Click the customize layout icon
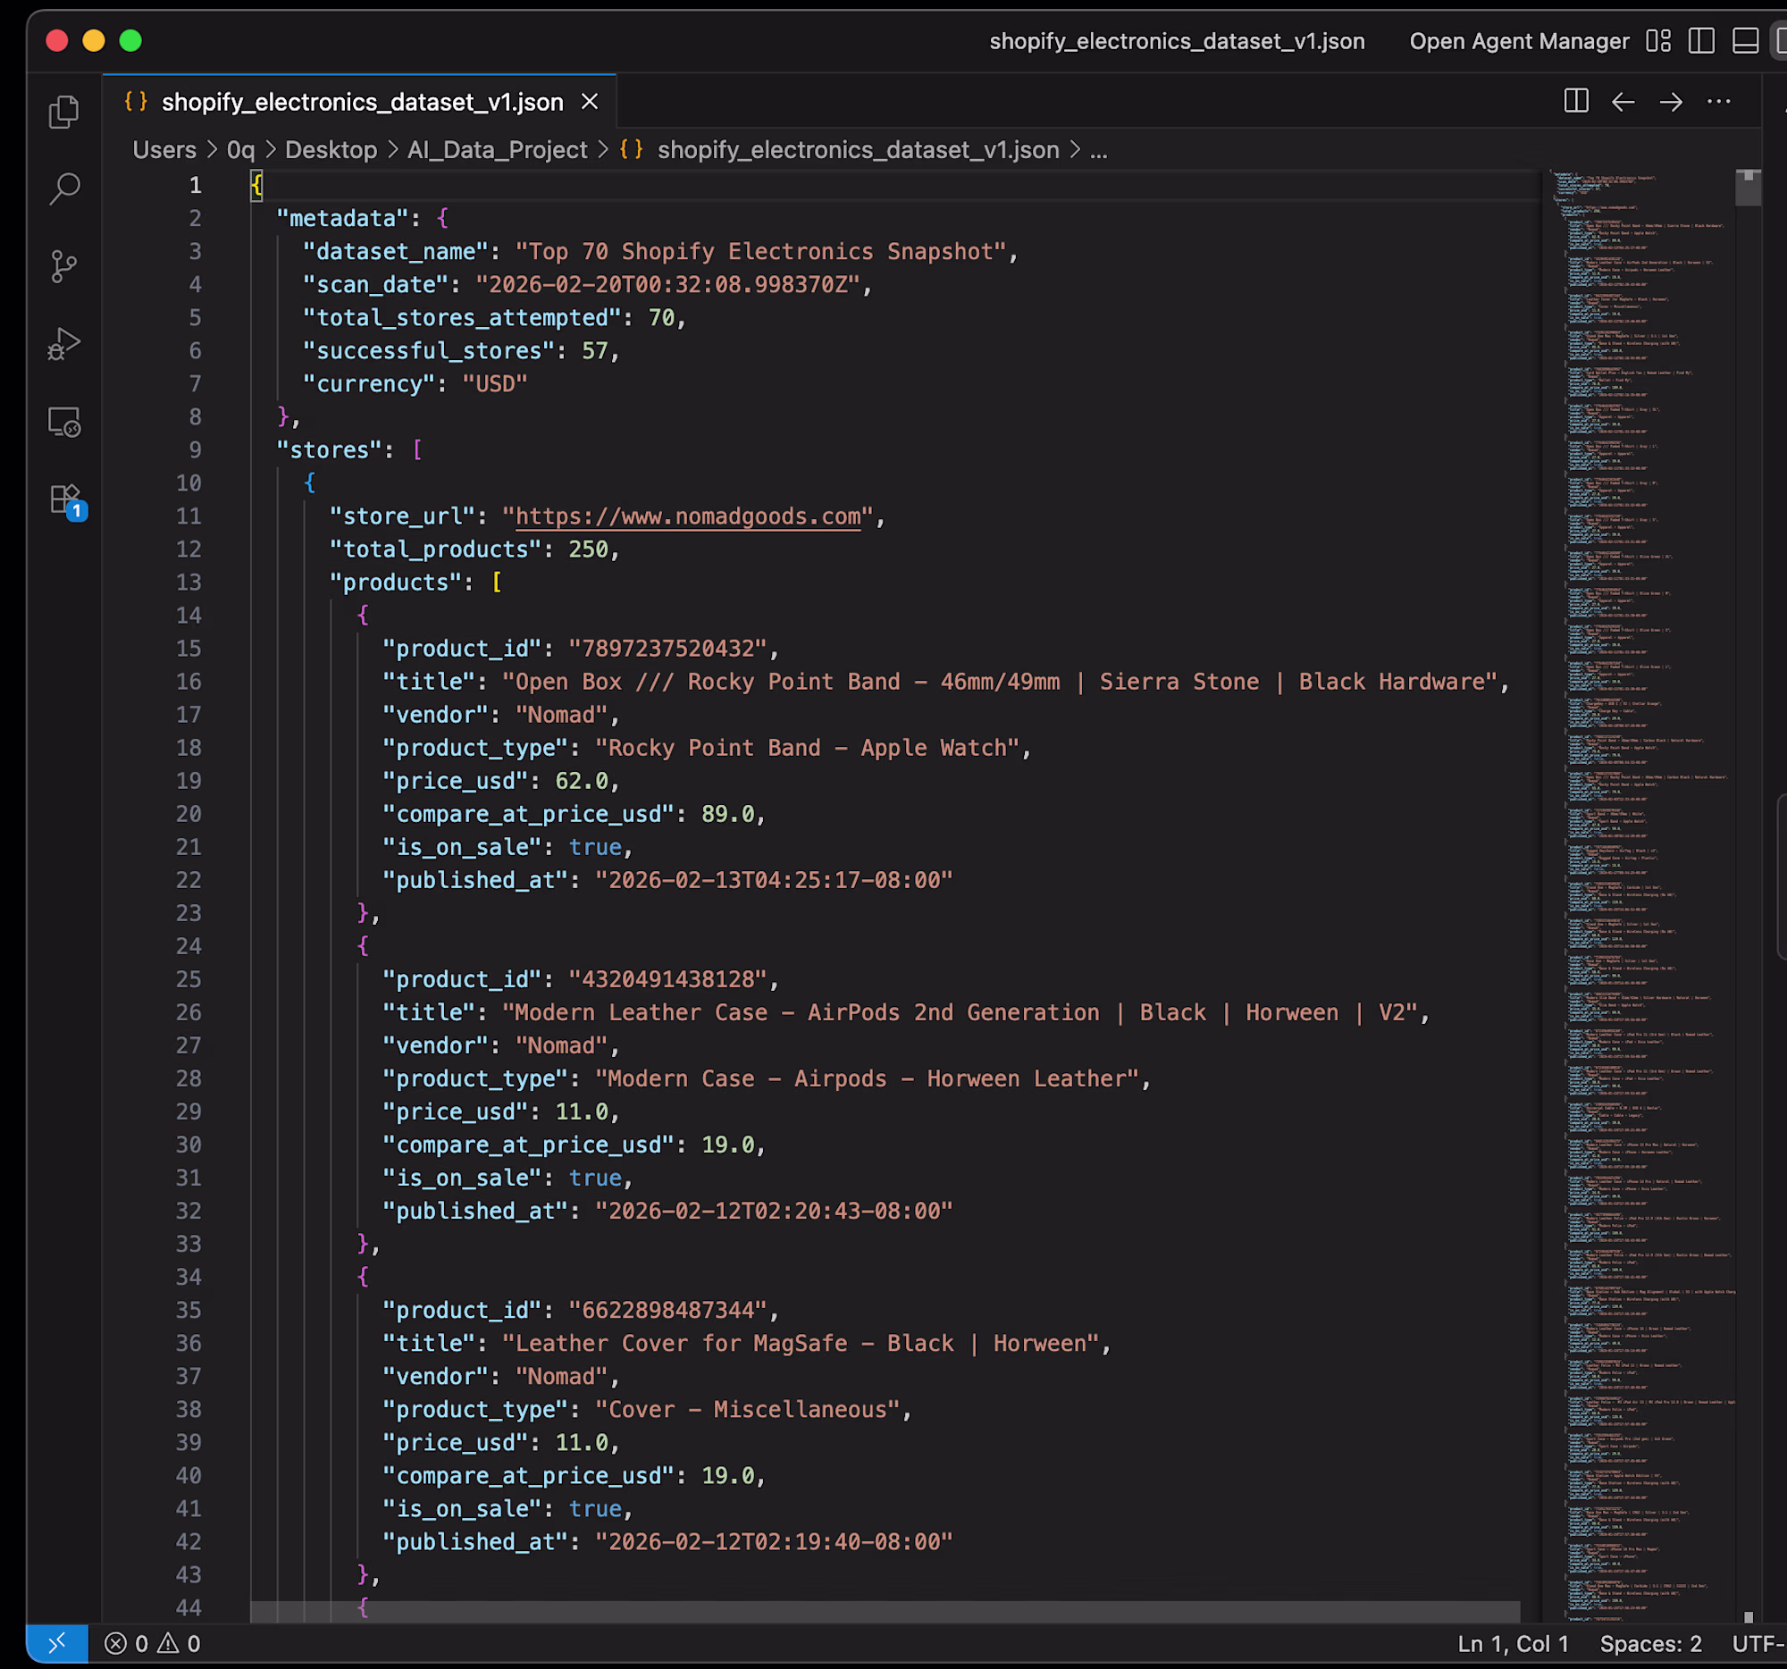Viewport: 1787px width, 1669px height. 1657,41
